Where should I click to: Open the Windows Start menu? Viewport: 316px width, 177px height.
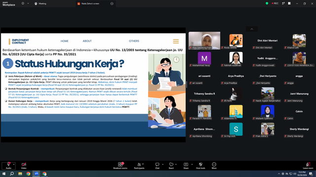tap(4, 174)
